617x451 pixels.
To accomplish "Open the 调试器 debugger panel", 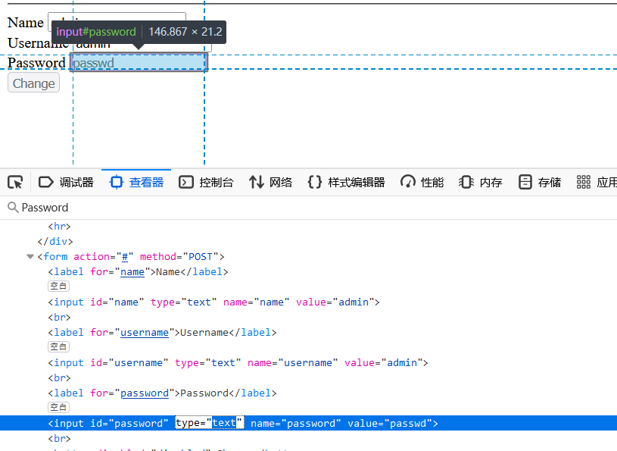I will (66, 183).
